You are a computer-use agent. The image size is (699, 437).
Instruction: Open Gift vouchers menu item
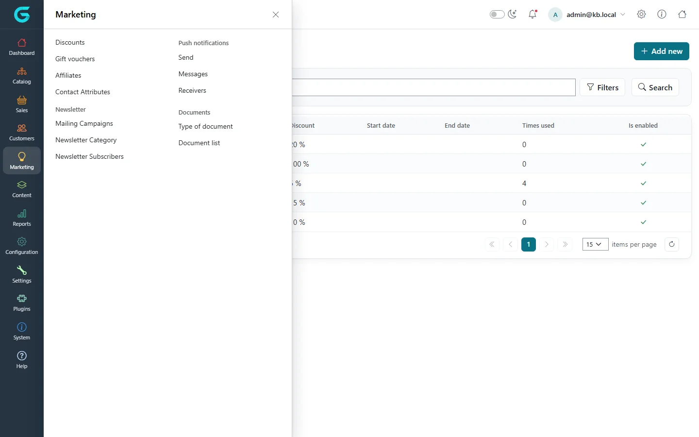75,59
